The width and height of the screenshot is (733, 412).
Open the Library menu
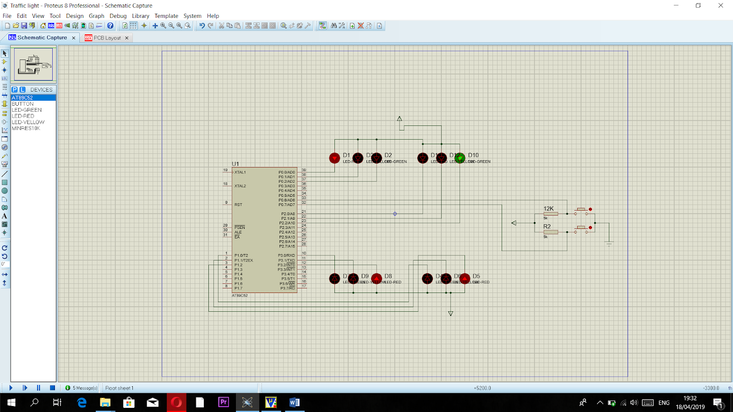tap(140, 16)
